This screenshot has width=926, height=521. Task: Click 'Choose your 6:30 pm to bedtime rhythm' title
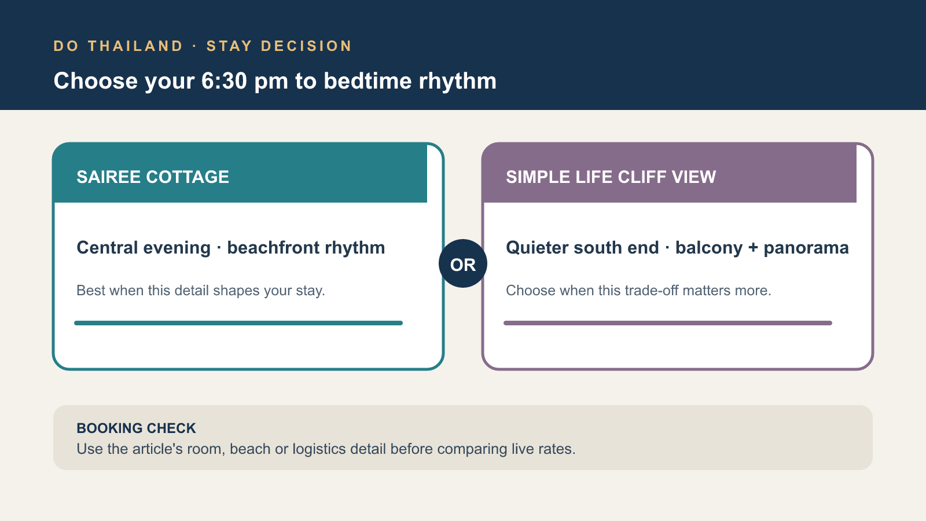click(275, 81)
